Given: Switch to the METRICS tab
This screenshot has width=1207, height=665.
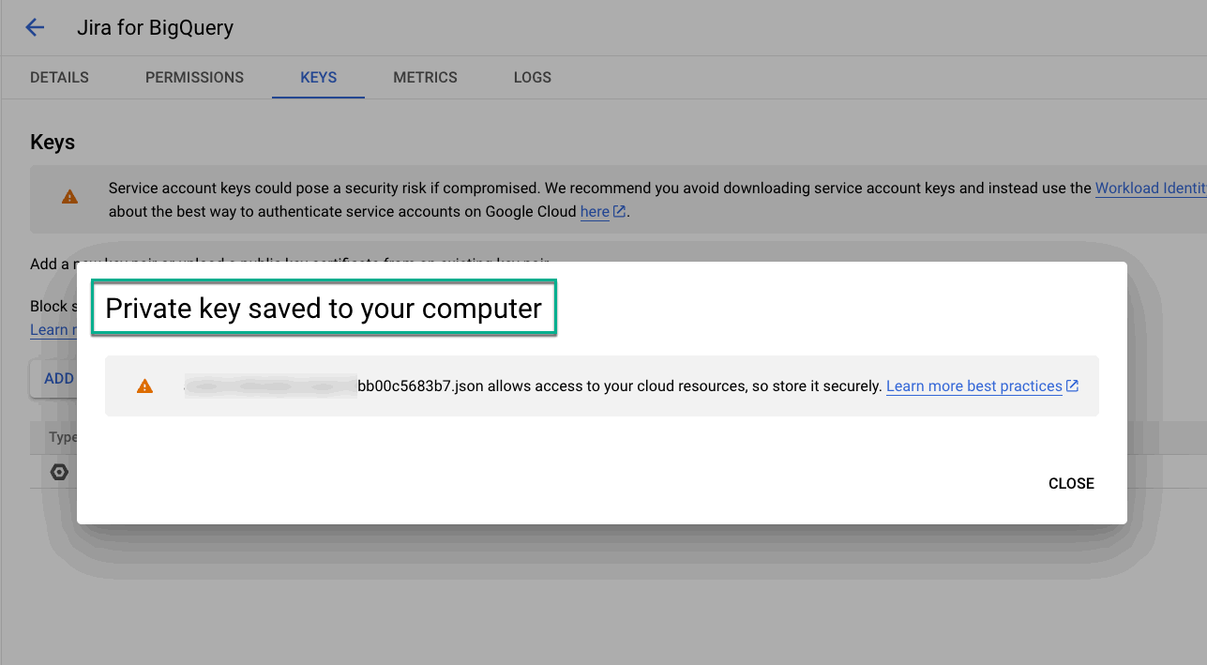Looking at the screenshot, I should [x=425, y=77].
